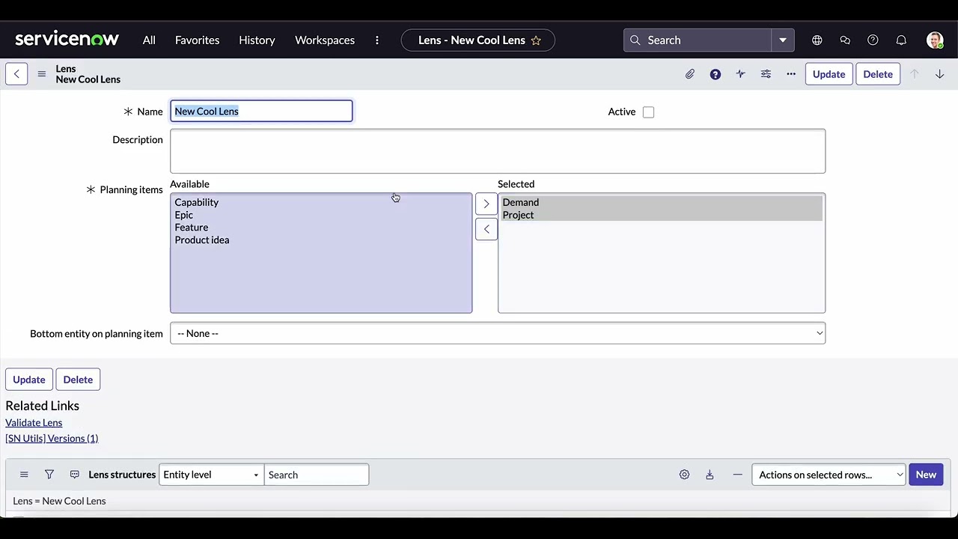The image size is (958, 539).
Task: Switch to the Favorites tab
Action: tap(197, 40)
